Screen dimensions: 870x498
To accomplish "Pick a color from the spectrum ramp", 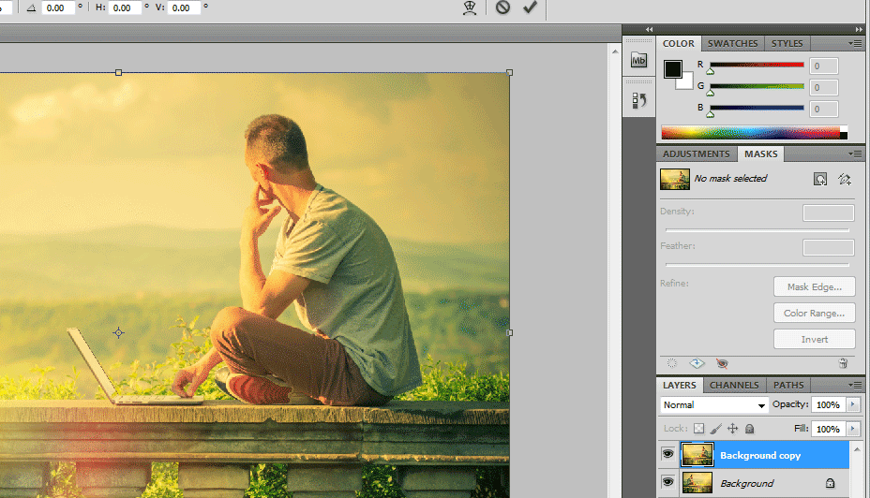I will (x=754, y=132).
